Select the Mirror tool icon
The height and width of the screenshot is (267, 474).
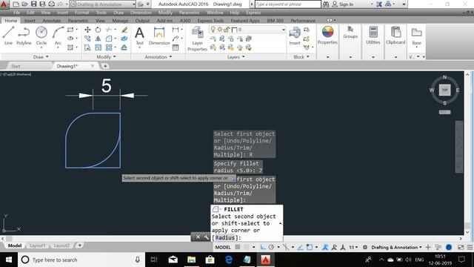click(98, 39)
